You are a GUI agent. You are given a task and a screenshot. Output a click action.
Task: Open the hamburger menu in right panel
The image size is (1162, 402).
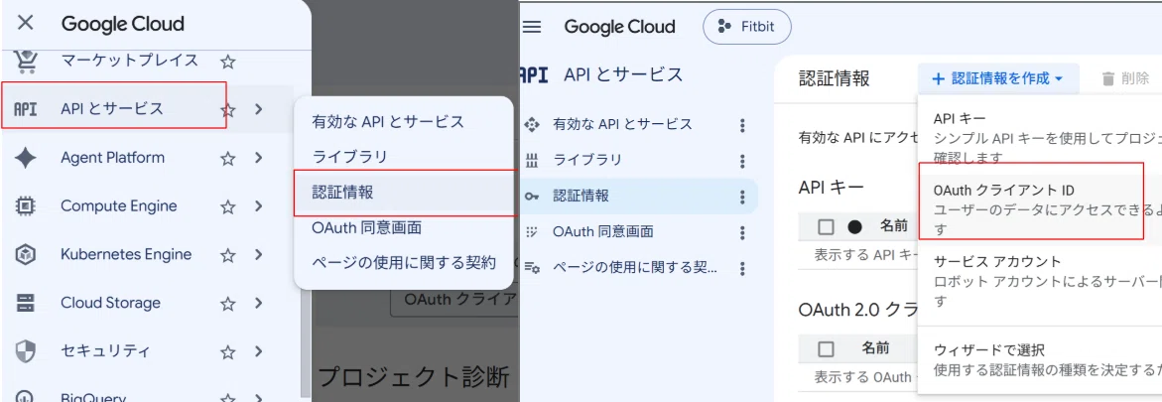tap(532, 28)
